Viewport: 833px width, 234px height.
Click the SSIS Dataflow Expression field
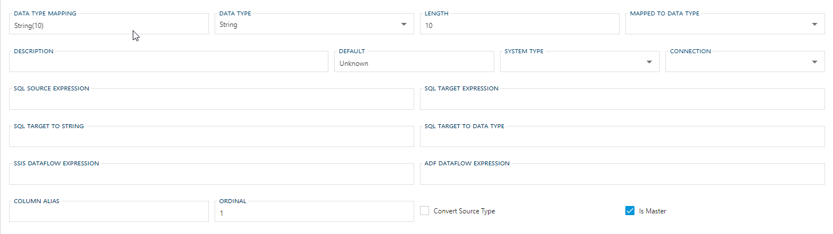coord(212,176)
